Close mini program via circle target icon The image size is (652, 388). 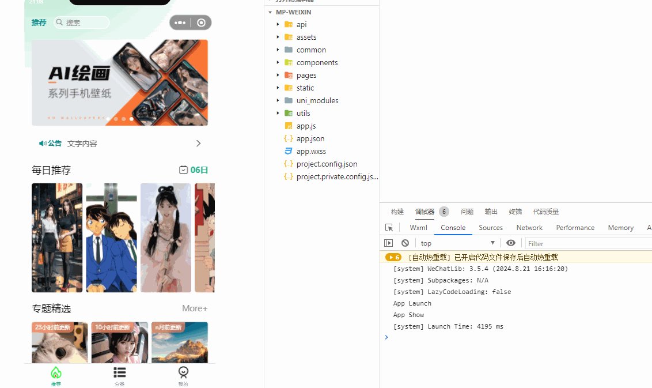tap(201, 22)
